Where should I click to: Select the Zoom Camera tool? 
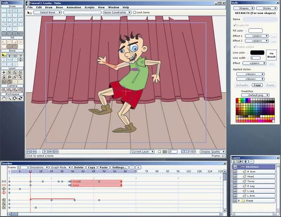[9, 90]
